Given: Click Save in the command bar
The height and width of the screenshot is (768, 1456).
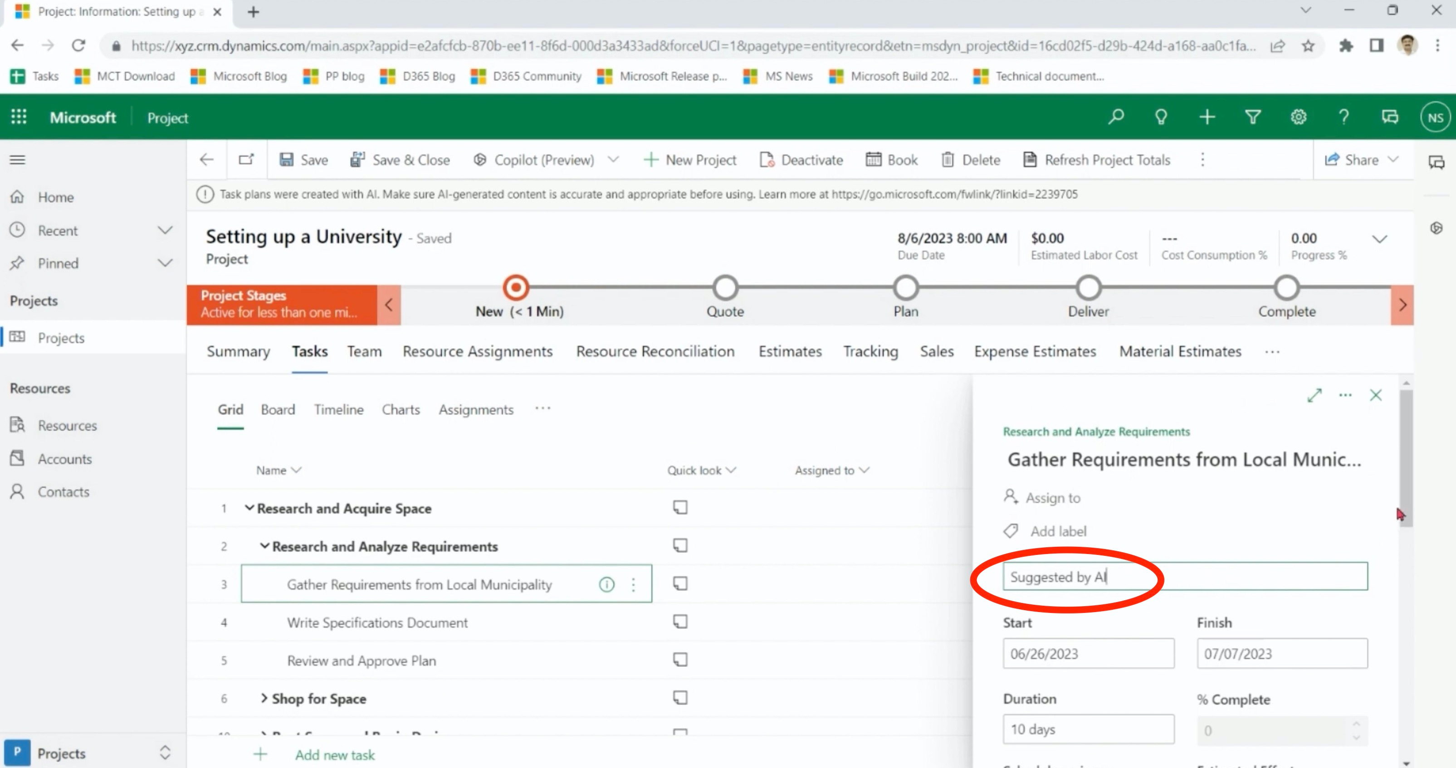Looking at the screenshot, I should click(x=303, y=160).
